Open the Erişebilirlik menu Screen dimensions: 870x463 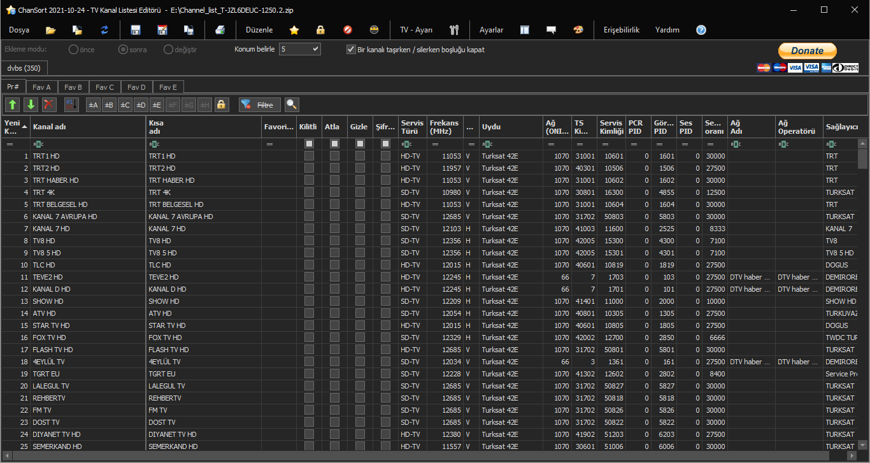tap(622, 30)
